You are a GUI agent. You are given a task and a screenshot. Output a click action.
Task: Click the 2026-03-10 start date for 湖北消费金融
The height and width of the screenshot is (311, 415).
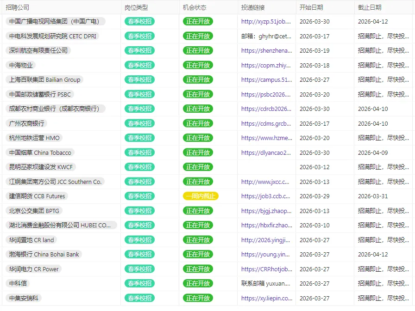[314, 225]
